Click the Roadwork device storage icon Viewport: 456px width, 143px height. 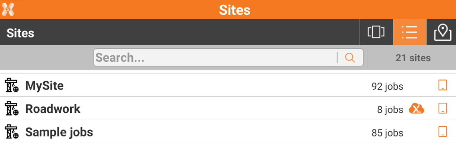[442, 109]
